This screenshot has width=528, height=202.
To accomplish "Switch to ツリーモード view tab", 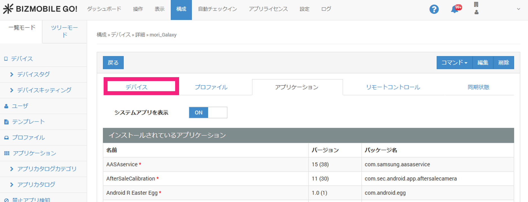I will (x=64, y=31).
